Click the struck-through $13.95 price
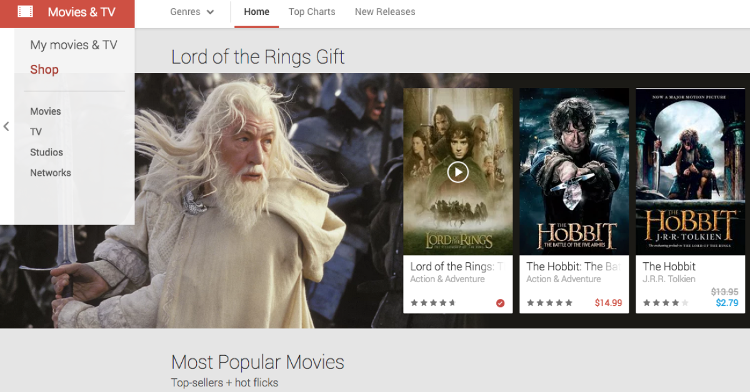 pos(724,292)
